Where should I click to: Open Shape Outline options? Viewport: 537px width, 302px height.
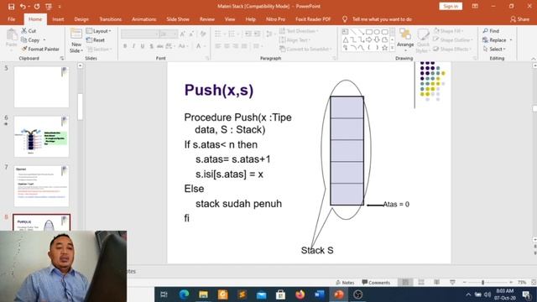[x=453, y=40]
